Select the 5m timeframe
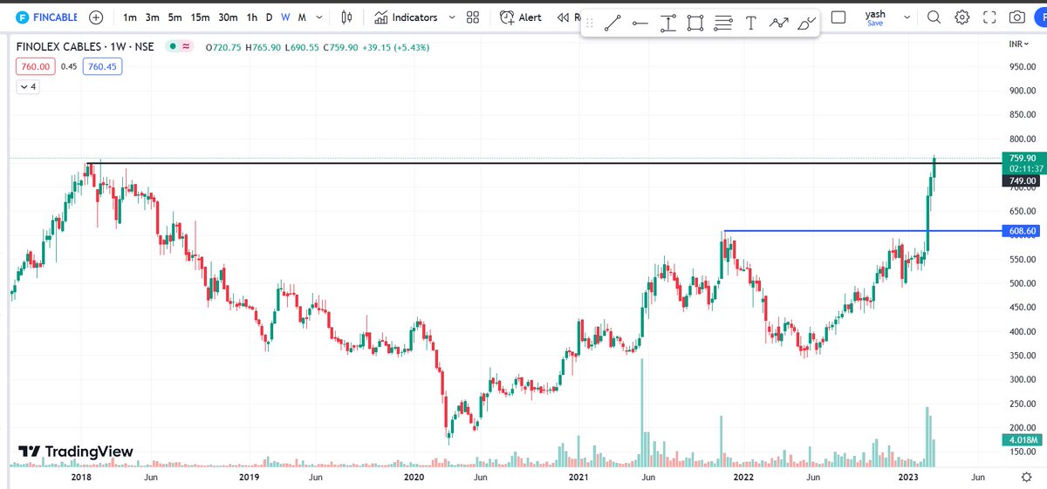 pyautogui.click(x=174, y=17)
